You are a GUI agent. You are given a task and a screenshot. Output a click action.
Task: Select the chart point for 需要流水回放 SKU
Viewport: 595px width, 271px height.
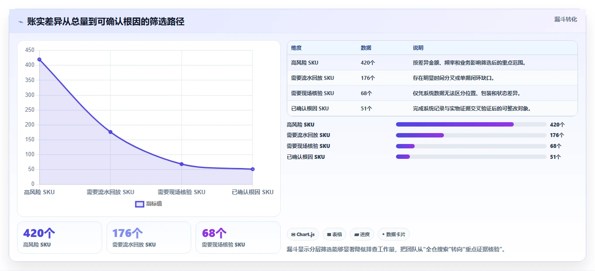(x=110, y=132)
